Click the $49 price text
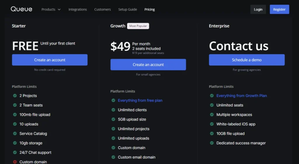The height and width of the screenshot is (164, 299). point(120,46)
